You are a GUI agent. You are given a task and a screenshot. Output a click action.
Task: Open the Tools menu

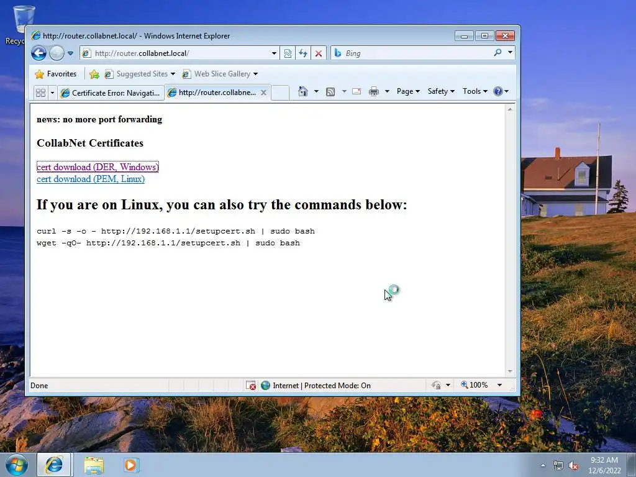475,91
